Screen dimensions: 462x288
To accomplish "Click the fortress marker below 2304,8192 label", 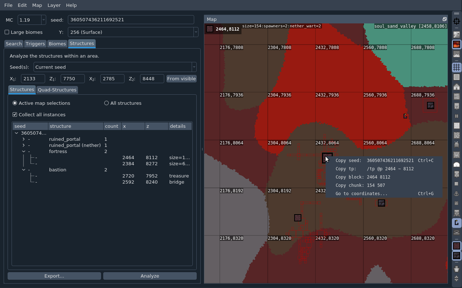I will [x=298, y=218].
